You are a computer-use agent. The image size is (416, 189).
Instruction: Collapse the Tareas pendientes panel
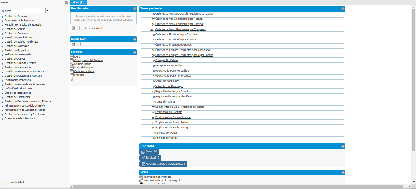pos(343,9)
